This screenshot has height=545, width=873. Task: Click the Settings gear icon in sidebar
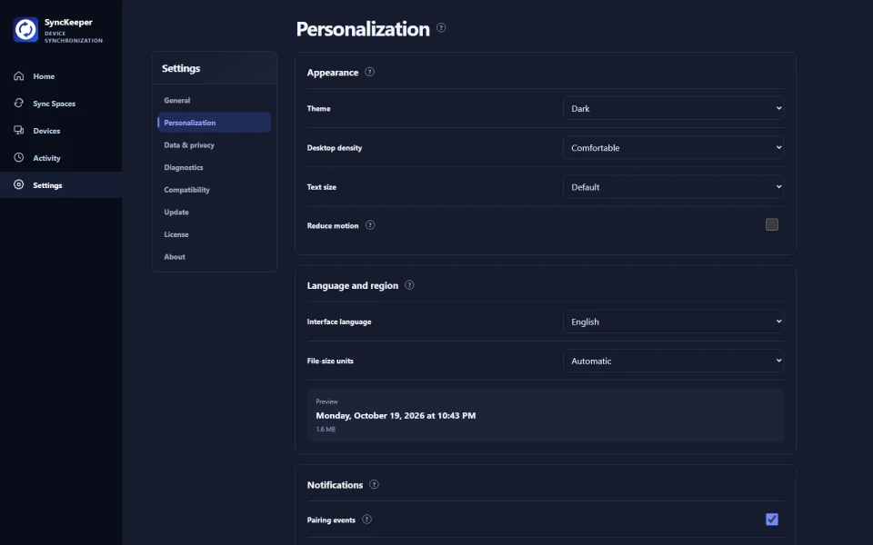click(x=19, y=184)
